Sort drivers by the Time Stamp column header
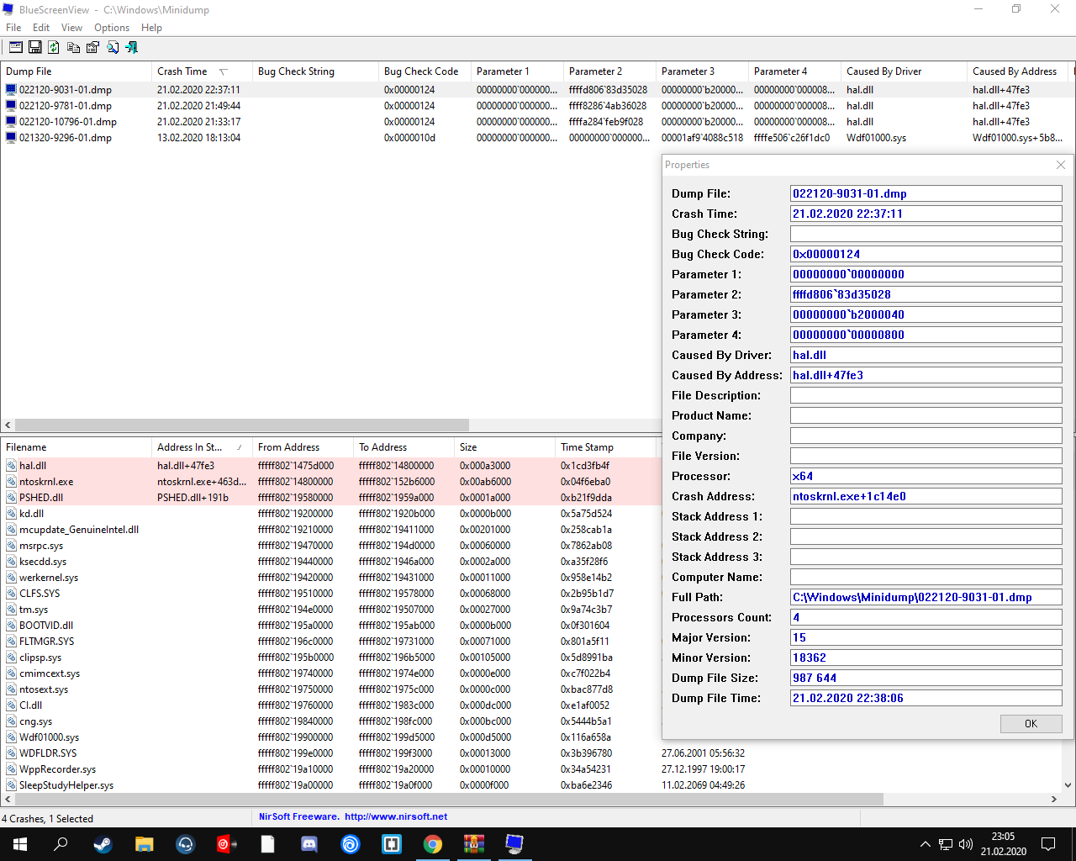Image resolution: width=1076 pixels, height=861 pixels. click(x=605, y=447)
